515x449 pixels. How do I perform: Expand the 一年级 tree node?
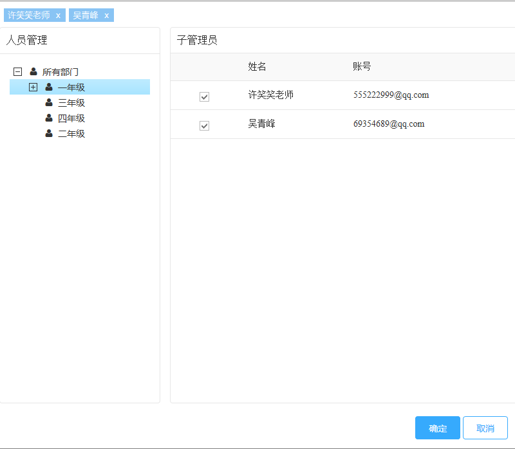click(x=33, y=87)
